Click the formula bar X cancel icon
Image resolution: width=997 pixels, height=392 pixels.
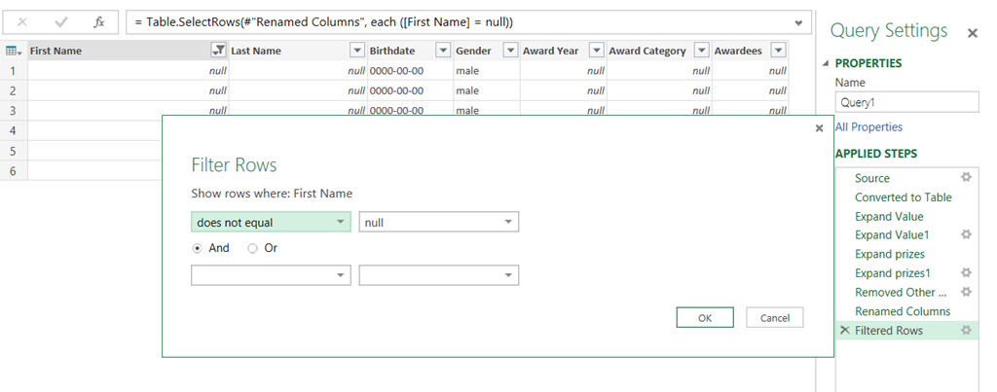21,21
